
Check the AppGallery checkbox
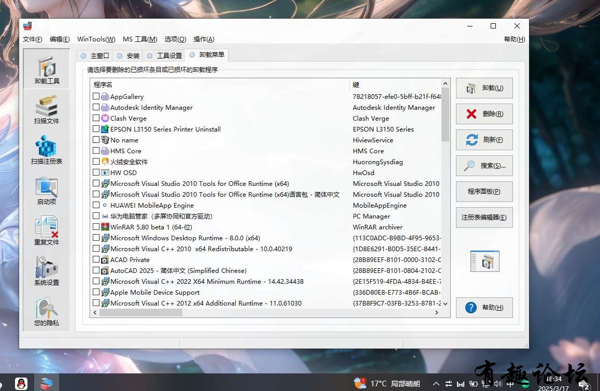[96, 96]
